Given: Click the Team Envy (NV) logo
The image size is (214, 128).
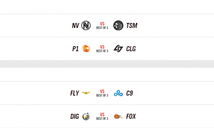Looking at the screenshot, I should 86,26.
